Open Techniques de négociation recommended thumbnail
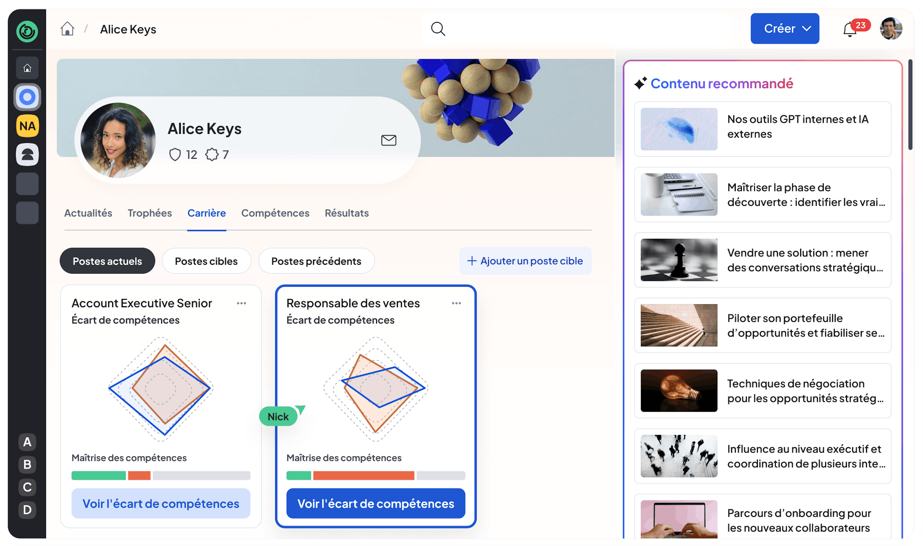Image resolution: width=923 pixels, height=546 pixels. [679, 391]
